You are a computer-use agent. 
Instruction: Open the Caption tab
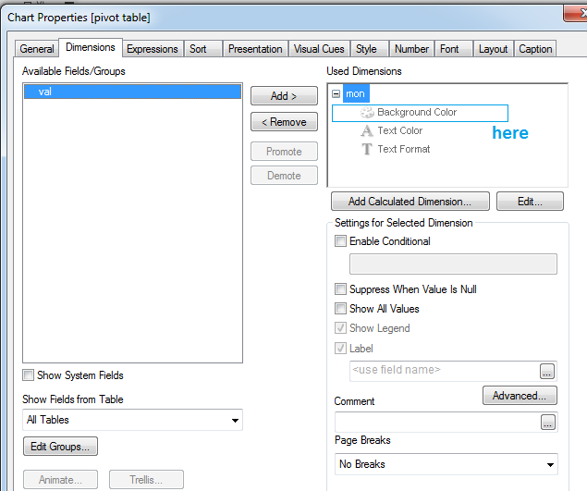535,49
